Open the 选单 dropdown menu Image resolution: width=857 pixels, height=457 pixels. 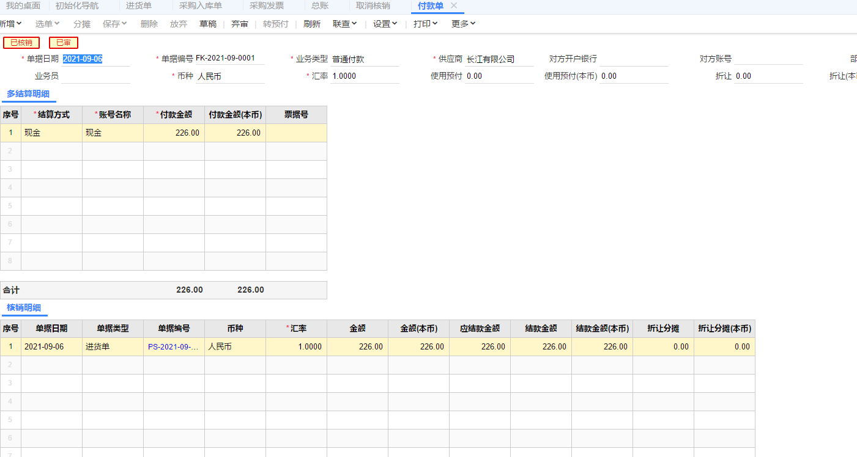(x=47, y=24)
